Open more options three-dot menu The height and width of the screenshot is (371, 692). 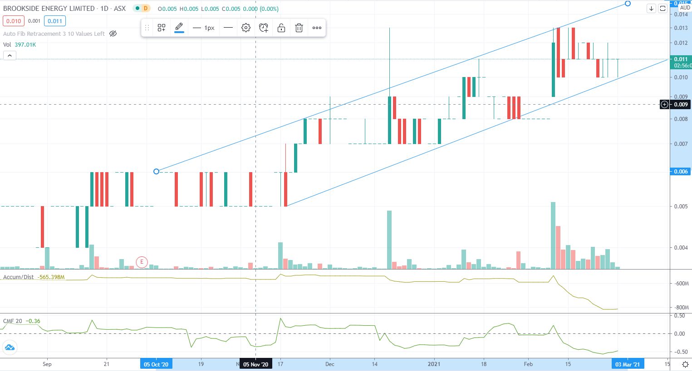pyautogui.click(x=317, y=28)
